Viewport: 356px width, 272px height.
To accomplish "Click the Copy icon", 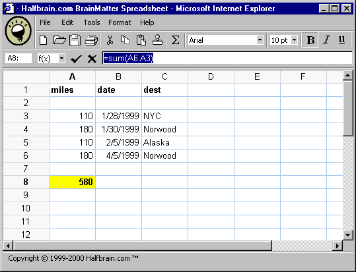I will click(125, 40).
